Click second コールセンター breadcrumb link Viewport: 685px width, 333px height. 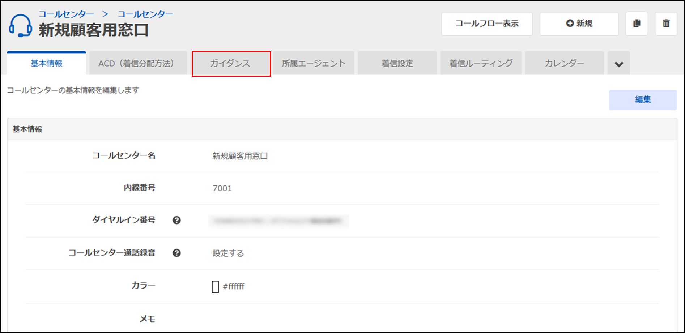pos(145,14)
